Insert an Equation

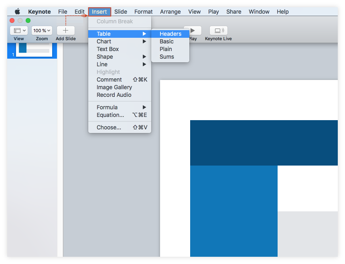point(110,115)
